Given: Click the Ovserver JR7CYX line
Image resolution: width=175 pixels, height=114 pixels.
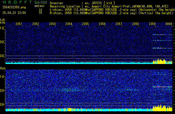Looking at the screenshot, I should pos(82,3).
